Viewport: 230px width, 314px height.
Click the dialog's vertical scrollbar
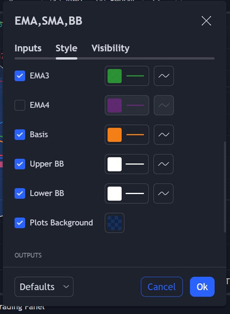tap(225, 187)
